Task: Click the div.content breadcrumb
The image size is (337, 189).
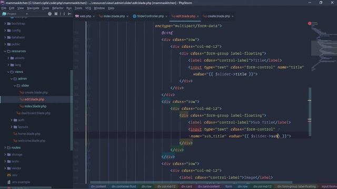Action: click(98, 187)
